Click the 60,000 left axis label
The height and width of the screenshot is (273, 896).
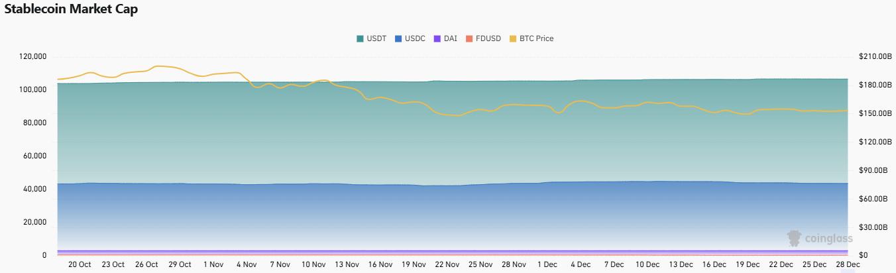tap(34, 156)
